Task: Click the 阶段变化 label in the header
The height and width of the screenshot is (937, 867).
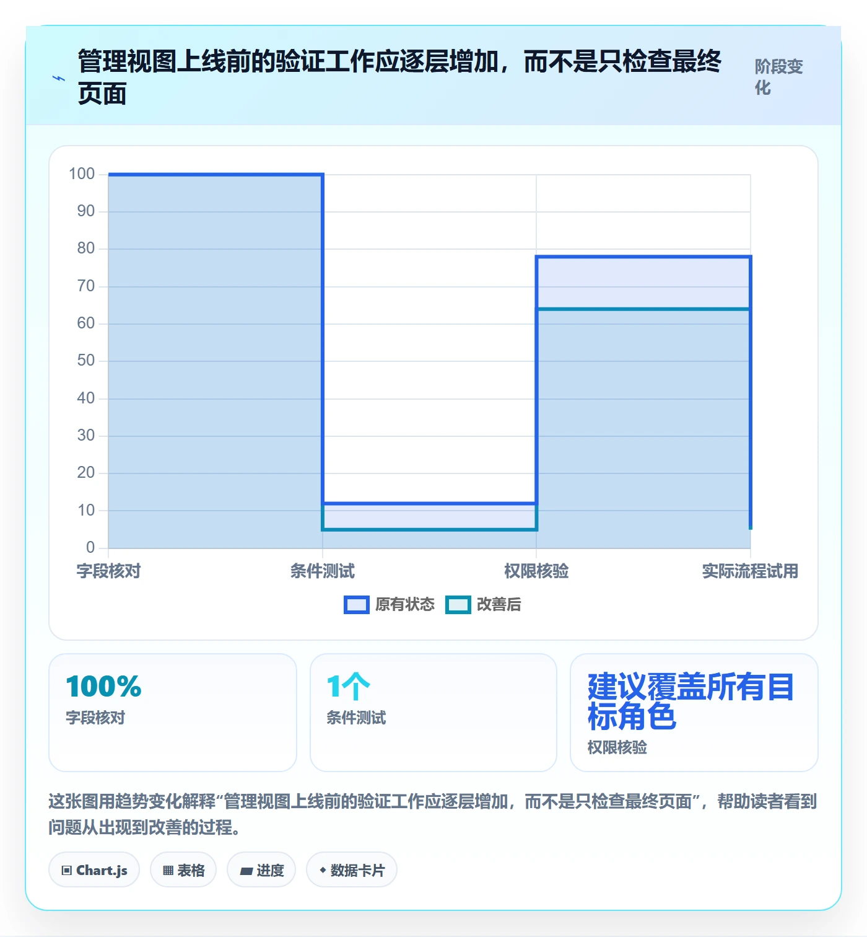Action: pos(778,77)
